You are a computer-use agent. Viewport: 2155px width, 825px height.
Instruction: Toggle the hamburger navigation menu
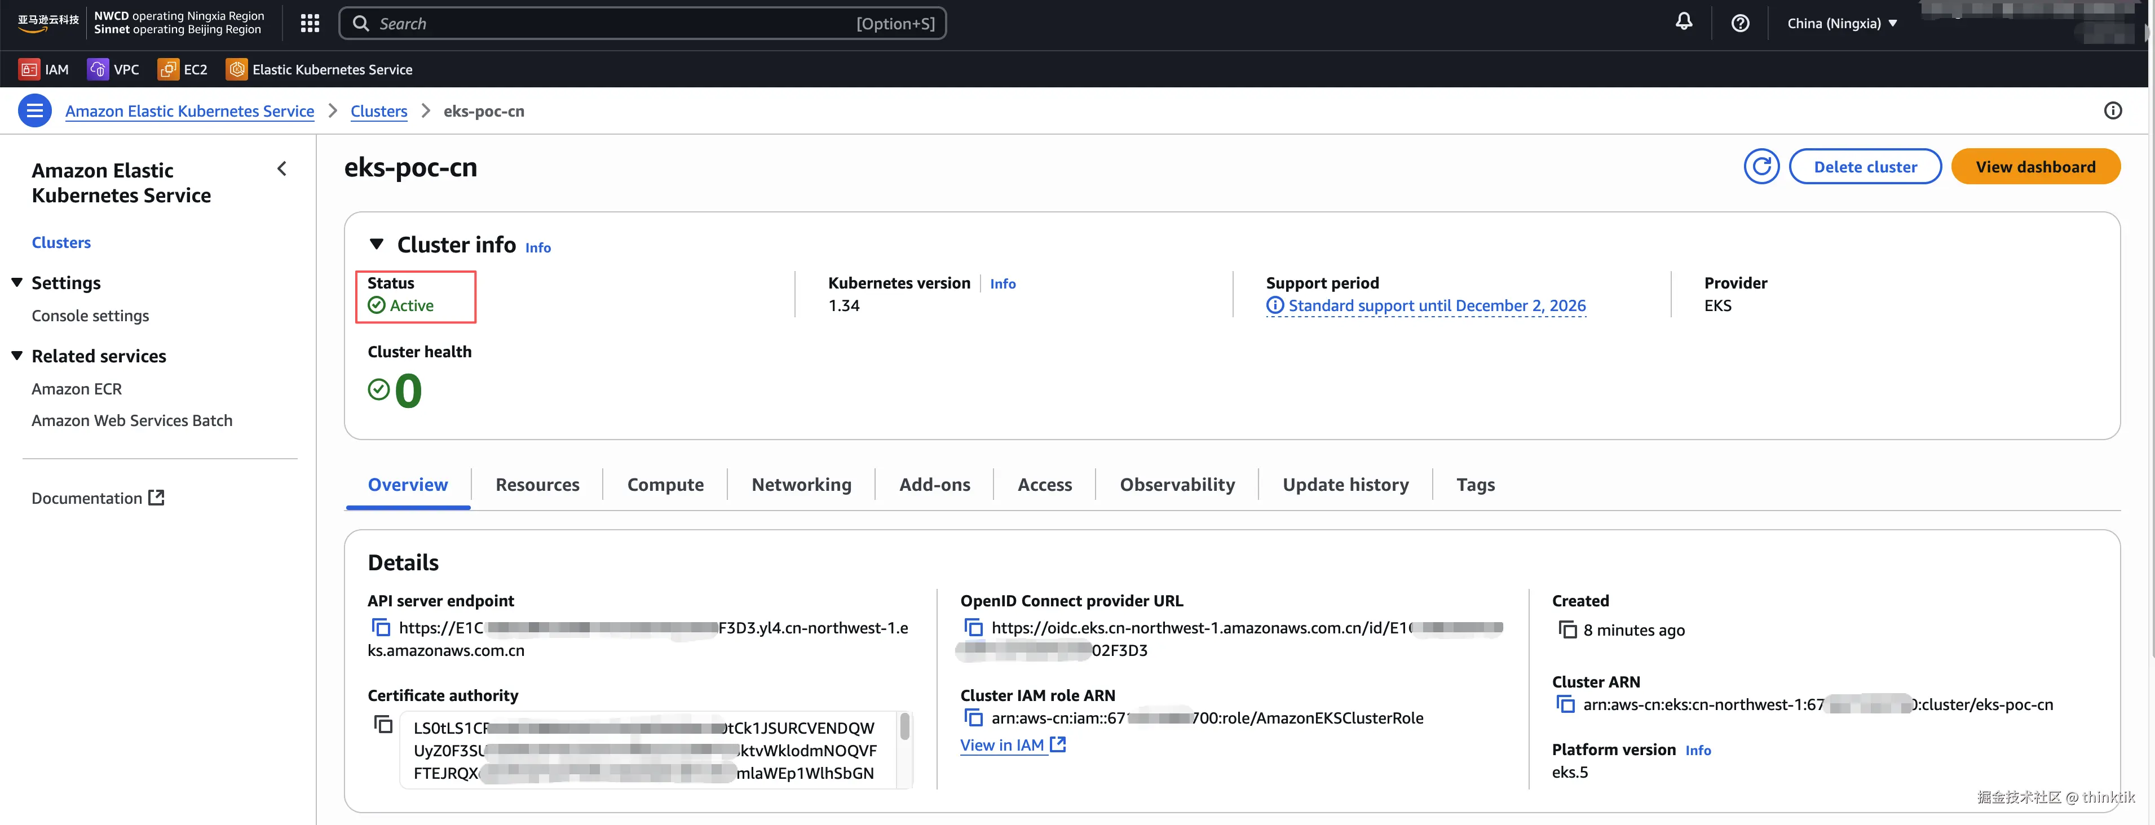(x=34, y=110)
